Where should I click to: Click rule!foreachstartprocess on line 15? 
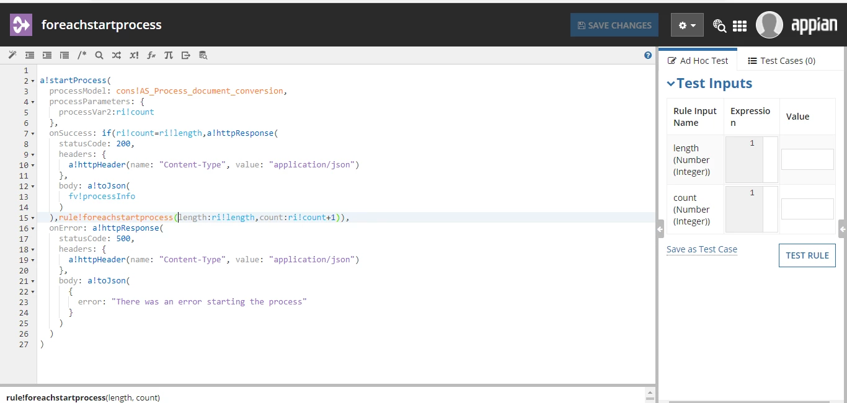[116, 218]
